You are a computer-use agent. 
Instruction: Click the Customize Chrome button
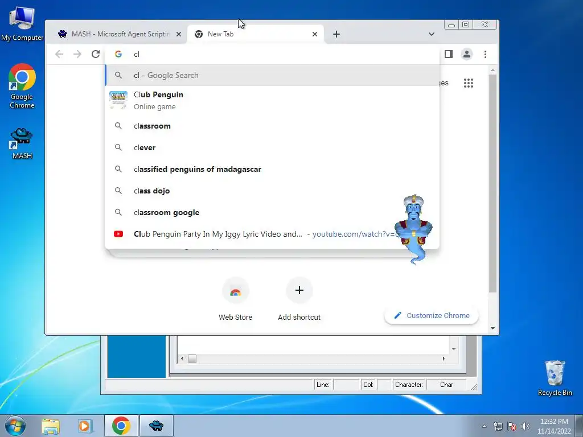tap(432, 315)
